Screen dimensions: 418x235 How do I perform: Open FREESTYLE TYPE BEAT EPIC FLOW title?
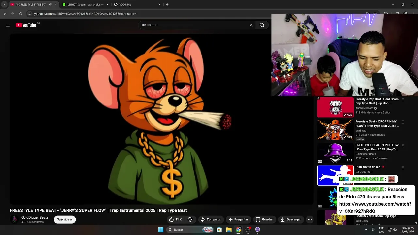[377, 147]
